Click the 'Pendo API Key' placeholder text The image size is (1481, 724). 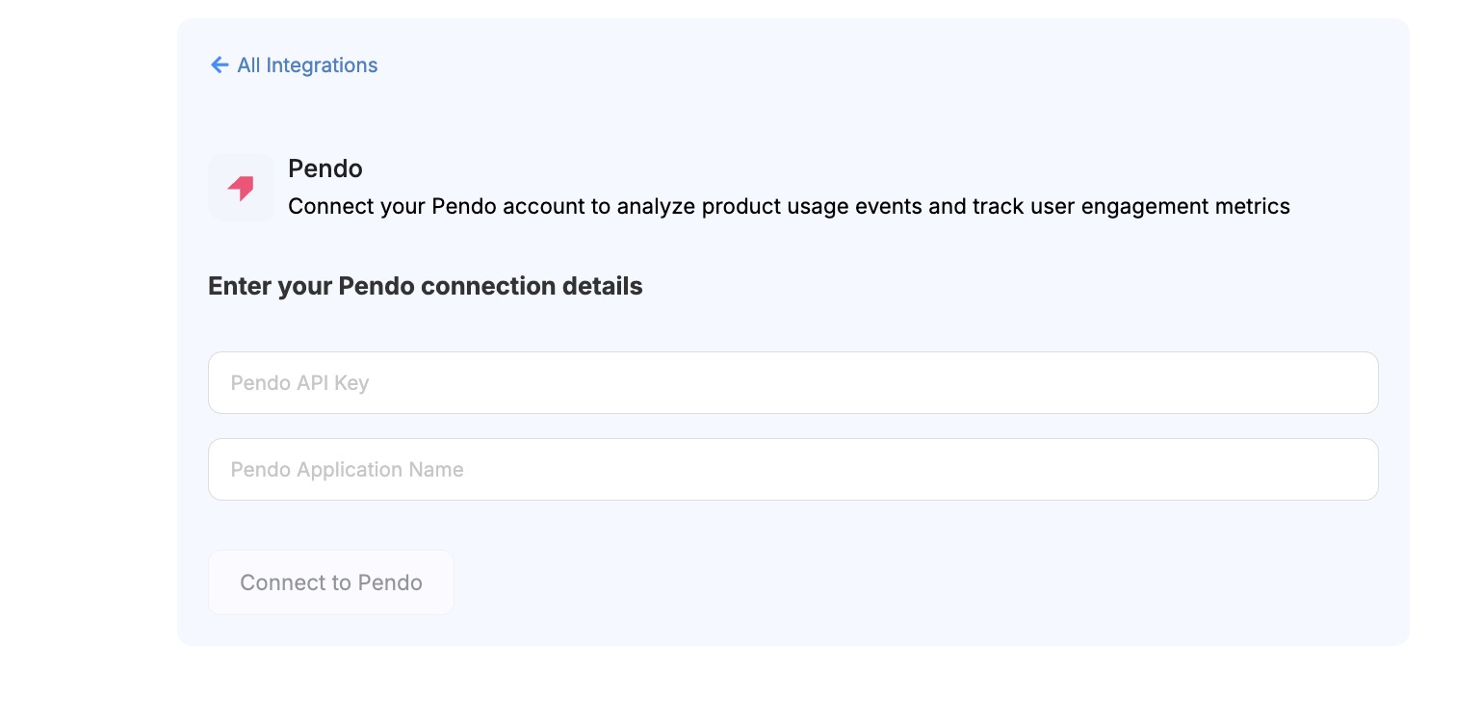299,383
